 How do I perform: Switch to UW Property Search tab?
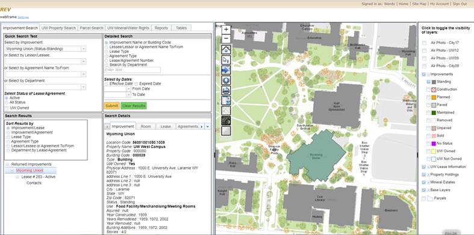click(x=58, y=28)
